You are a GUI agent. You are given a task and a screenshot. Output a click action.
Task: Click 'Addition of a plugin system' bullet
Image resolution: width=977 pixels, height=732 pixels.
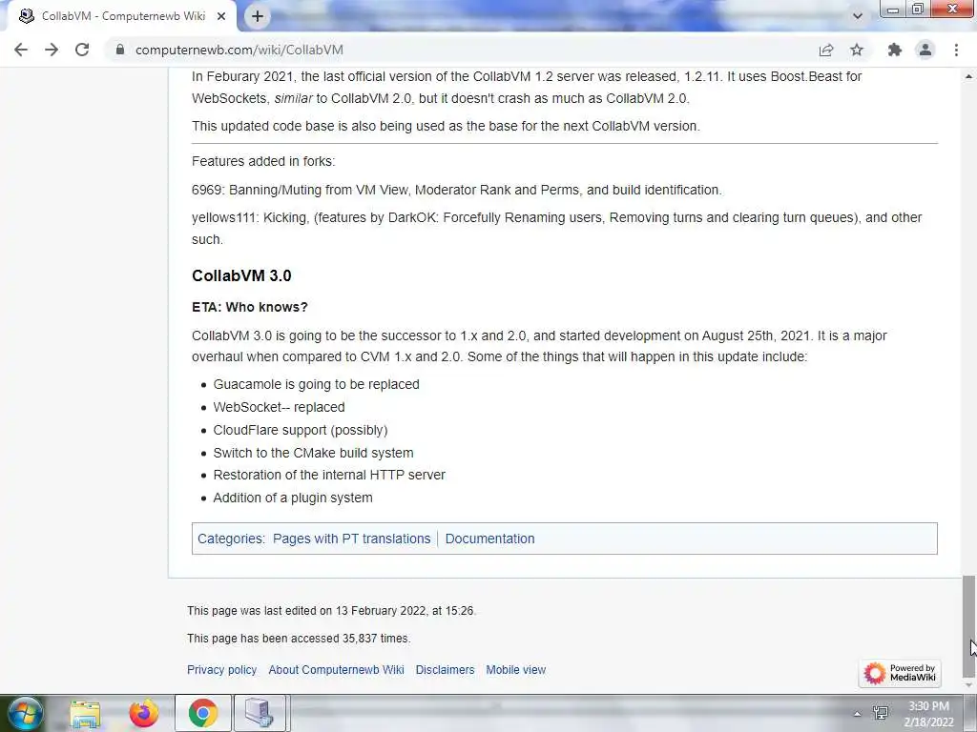pyautogui.click(x=293, y=498)
